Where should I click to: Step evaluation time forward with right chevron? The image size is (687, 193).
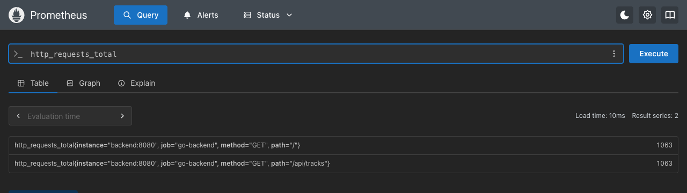tap(122, 116)
